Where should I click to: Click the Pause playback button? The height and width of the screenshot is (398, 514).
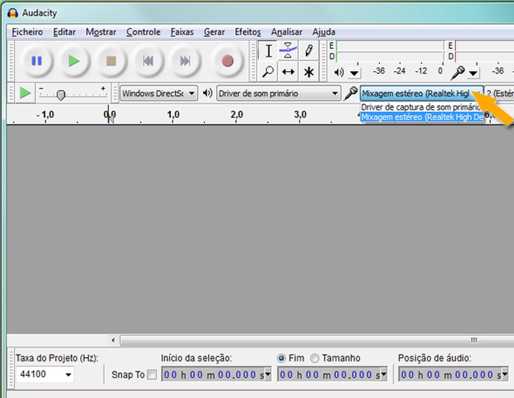tap(37, 61)
